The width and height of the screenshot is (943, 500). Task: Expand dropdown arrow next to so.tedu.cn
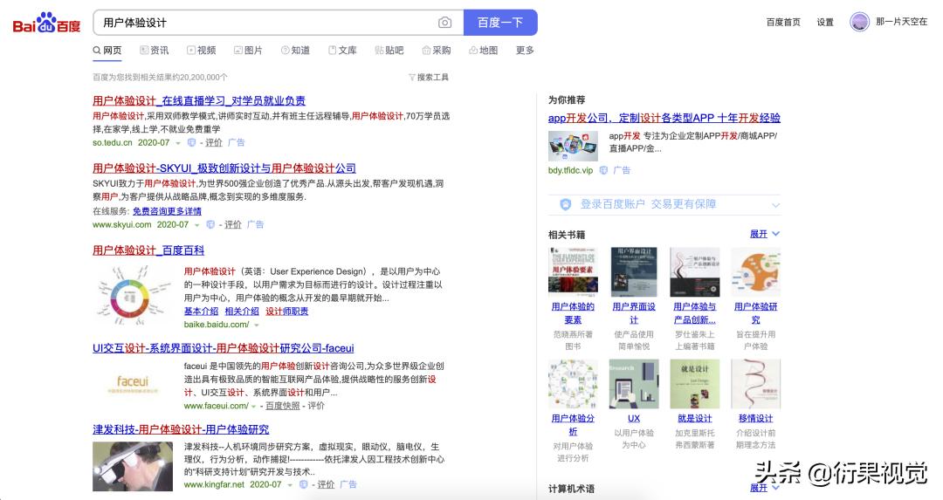tap(178, 143)
